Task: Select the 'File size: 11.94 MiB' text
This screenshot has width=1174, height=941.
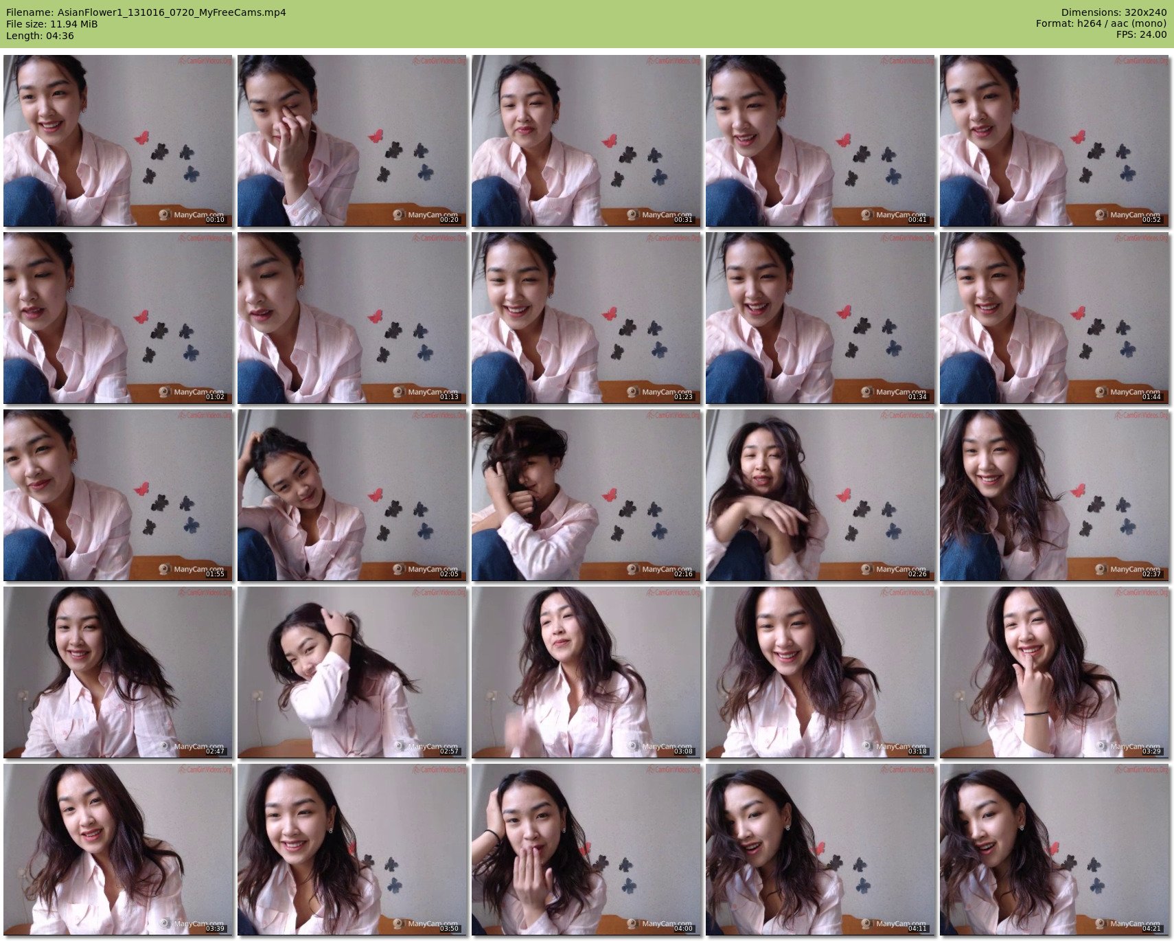Action: (x=51, y=24)
